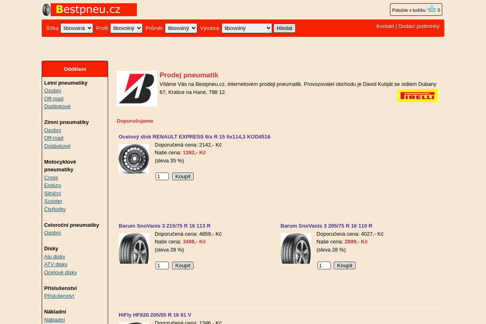Open Ocelový disk RENAULT EXPRESS product title
This screenshot has height=324, width=486.
point(194,137)
